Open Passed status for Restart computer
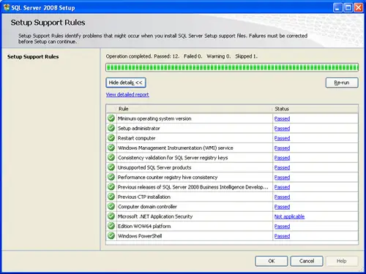This screenshot has height=274, width=366. click(x=282, y=138)
